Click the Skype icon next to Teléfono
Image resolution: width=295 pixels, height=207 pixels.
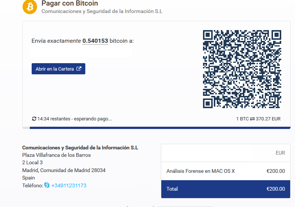(47, 185)
